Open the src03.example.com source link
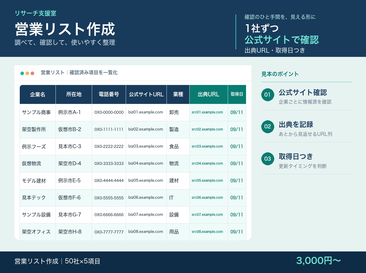This screenshot has width=366, height=273. 207,146
